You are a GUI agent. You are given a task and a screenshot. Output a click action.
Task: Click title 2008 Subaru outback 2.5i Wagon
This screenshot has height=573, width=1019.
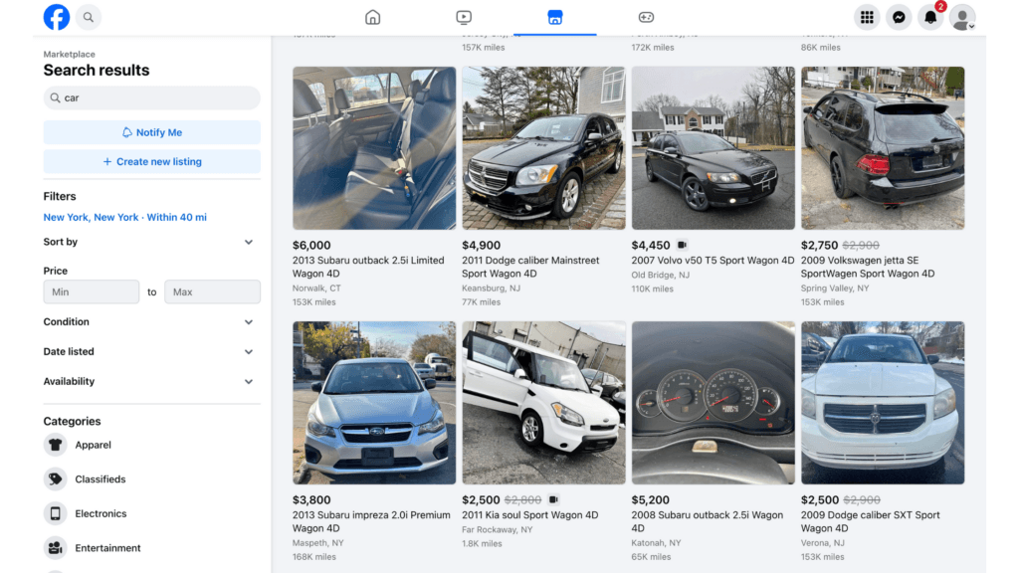708,521
